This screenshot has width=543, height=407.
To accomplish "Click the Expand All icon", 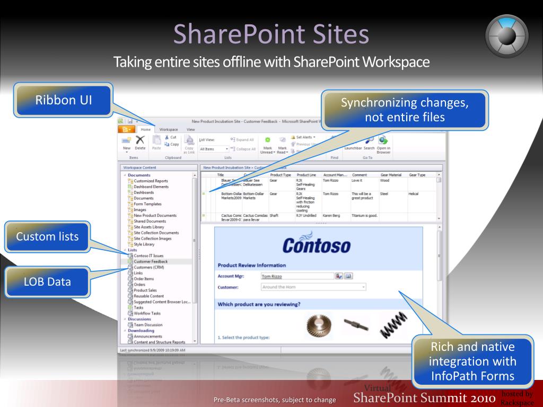I will pos(233,139).
